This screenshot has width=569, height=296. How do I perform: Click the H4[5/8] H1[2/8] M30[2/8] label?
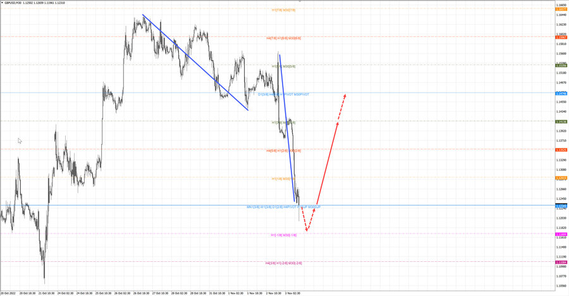[x=283, y=151]
